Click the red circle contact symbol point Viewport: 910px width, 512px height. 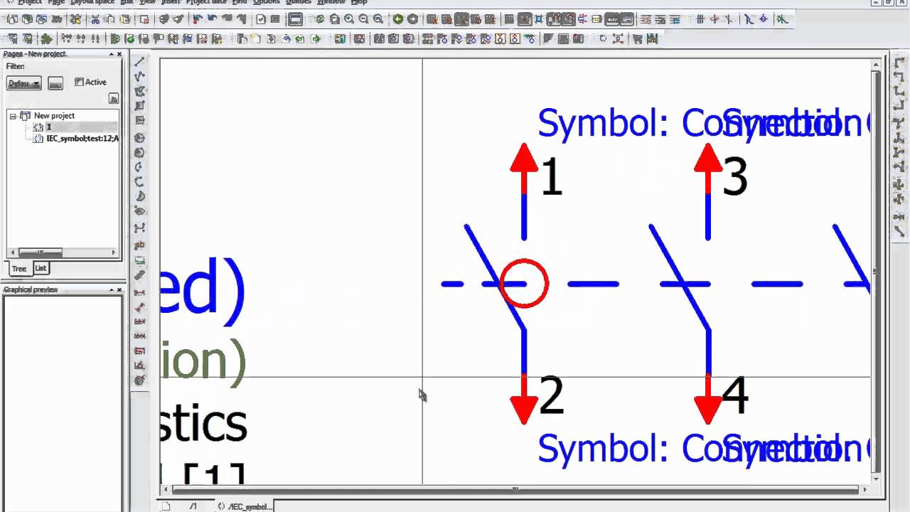pyautogui.click(x=525, y=283)
